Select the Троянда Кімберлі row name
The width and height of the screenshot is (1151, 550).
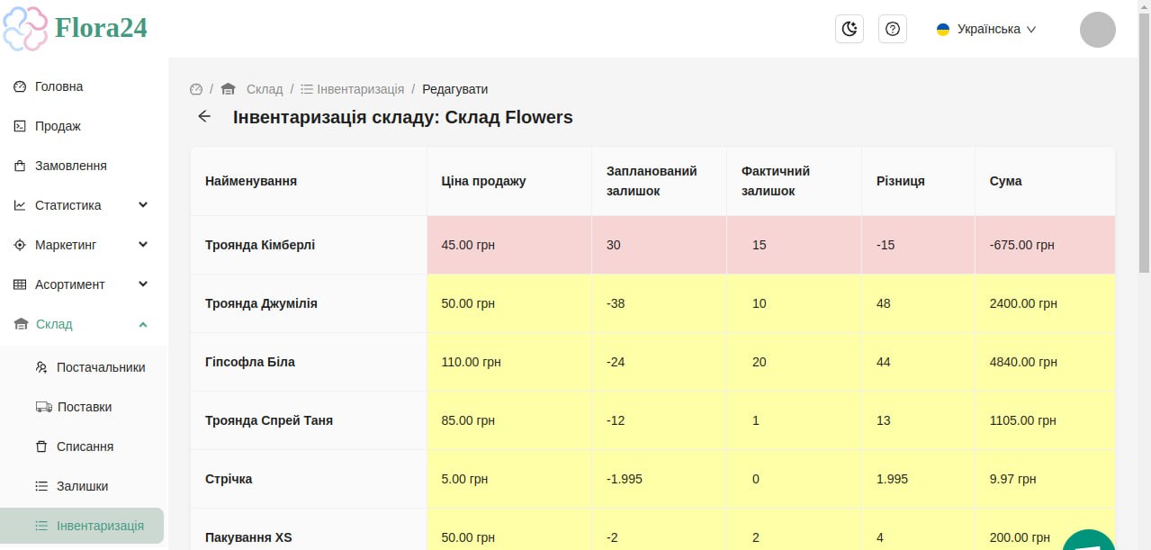coord(260,245)
